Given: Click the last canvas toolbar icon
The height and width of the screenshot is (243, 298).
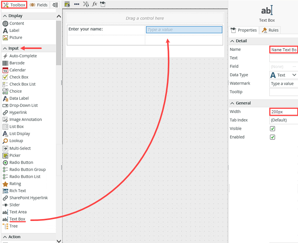Looking at the screenshot, I should point(103,4).
